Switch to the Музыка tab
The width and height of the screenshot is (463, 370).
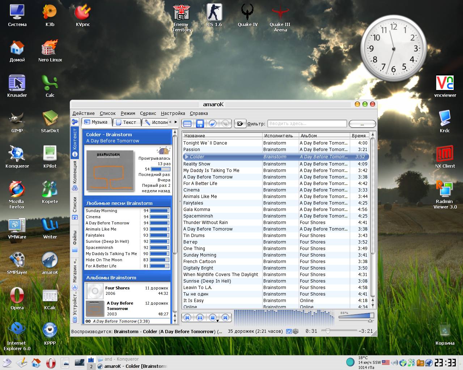pos(97,122)
